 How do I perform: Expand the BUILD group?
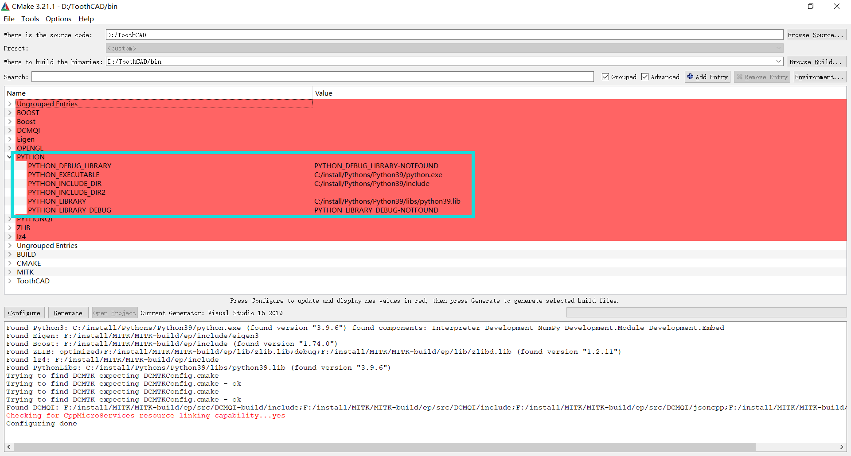coord(10,254)
